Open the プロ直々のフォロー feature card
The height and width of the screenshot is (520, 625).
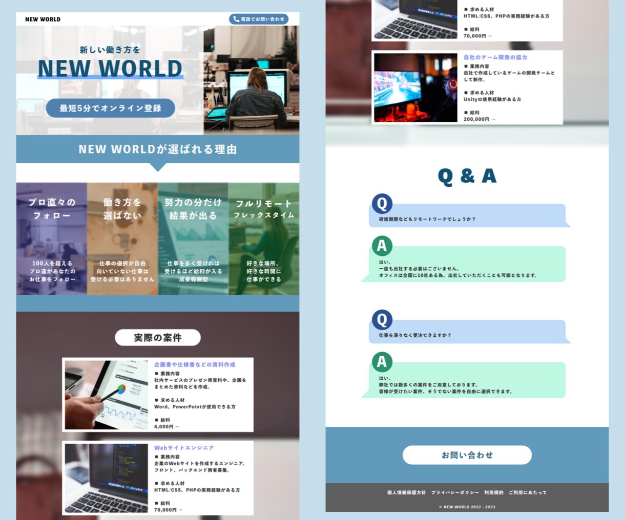[x=52, y=239]
